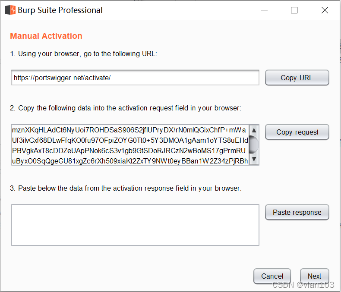This screenshot has height=292, width=341.
Task: Click step 2 'Copy the following data' instruction
Action: [126, 108]
